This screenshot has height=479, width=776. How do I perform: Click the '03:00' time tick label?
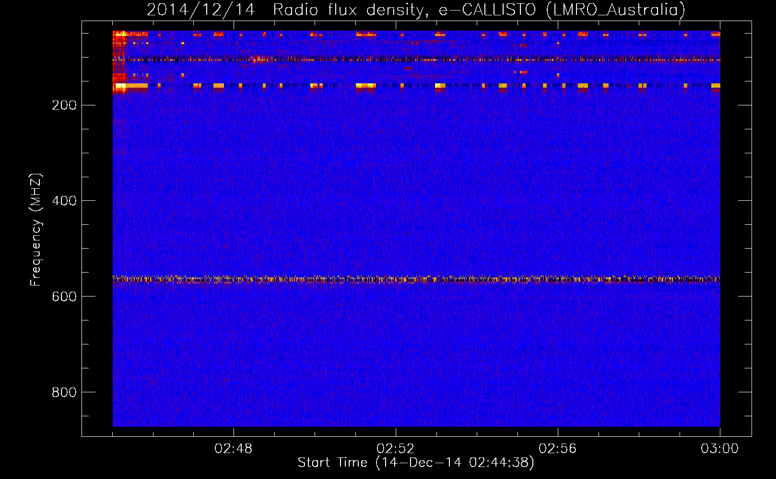pyautogui.click(x=720, y=449)
